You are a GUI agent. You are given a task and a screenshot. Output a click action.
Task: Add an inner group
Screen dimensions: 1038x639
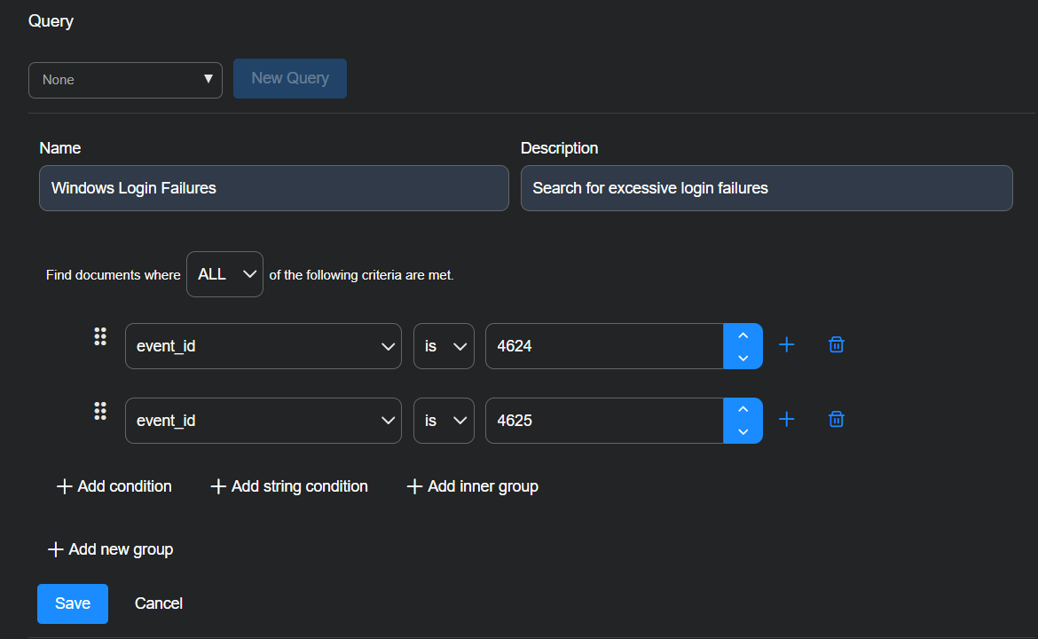[472, 486]
